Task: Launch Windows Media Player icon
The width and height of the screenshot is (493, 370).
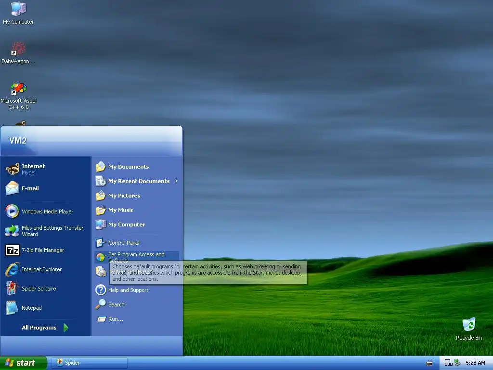Action: click(12, 211)
